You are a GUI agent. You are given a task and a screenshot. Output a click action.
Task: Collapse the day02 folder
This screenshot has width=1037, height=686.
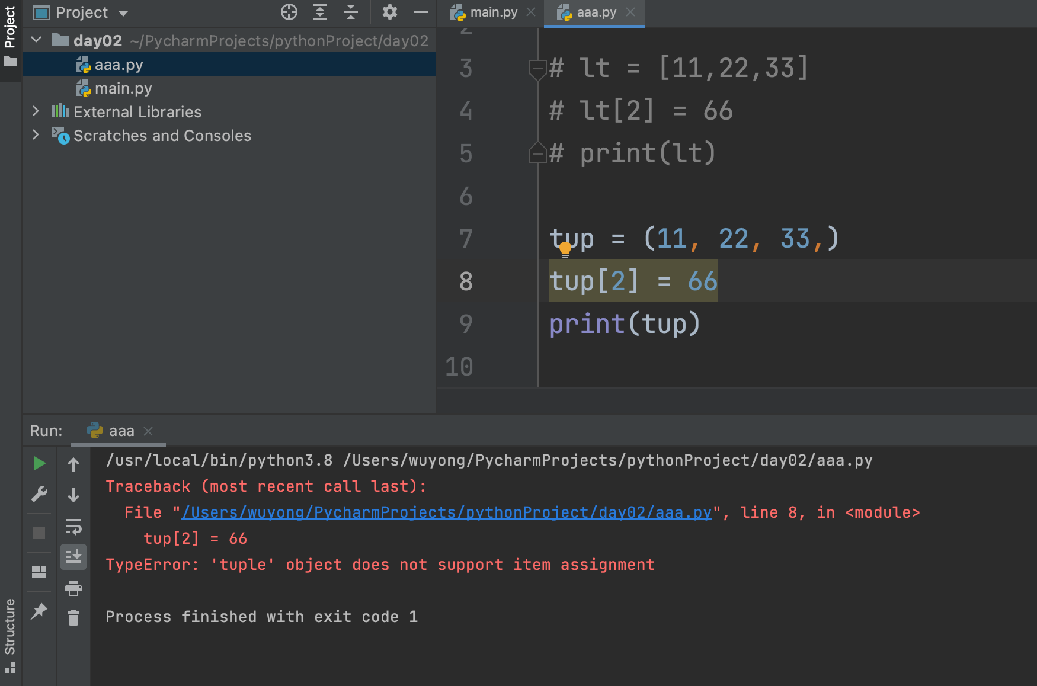[36, 40]
